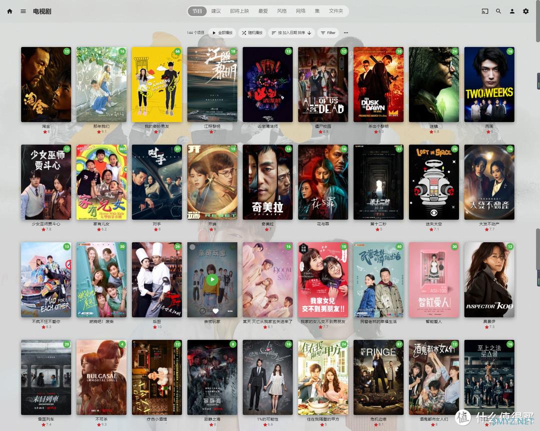Select the 最爱 tab

[x=263, y=11]
